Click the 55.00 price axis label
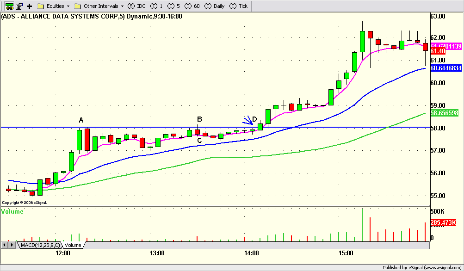This screenshot has height=271, width=464. [x=438, y=196]
